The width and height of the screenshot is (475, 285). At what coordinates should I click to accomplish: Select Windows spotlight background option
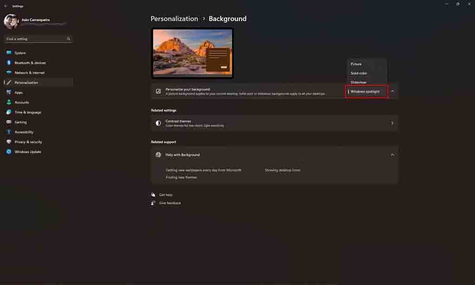[366, 91]
